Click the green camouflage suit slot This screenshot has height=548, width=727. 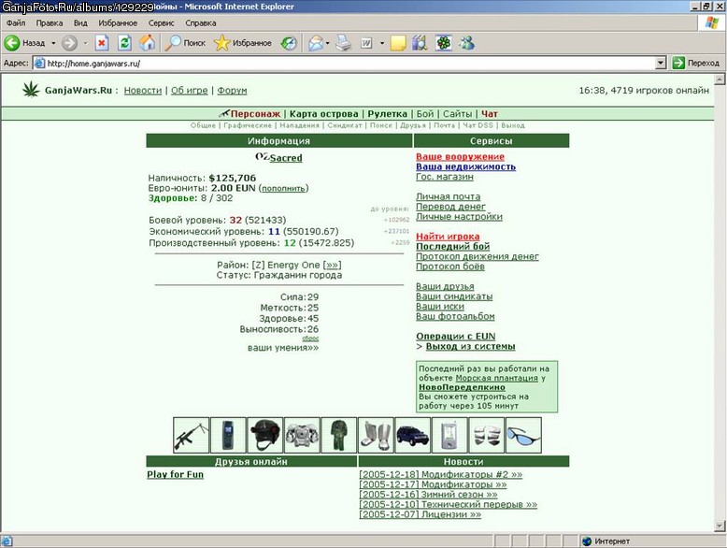(x=339, y=435)
